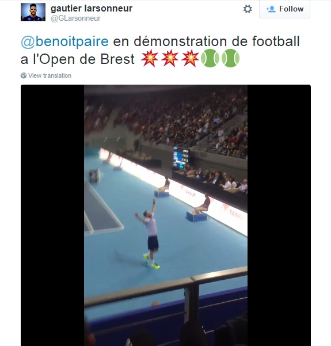Click the video's left black letterbox area
Image resolution: width=331 pixels, height=346 pixels.
tap(52, 215)
